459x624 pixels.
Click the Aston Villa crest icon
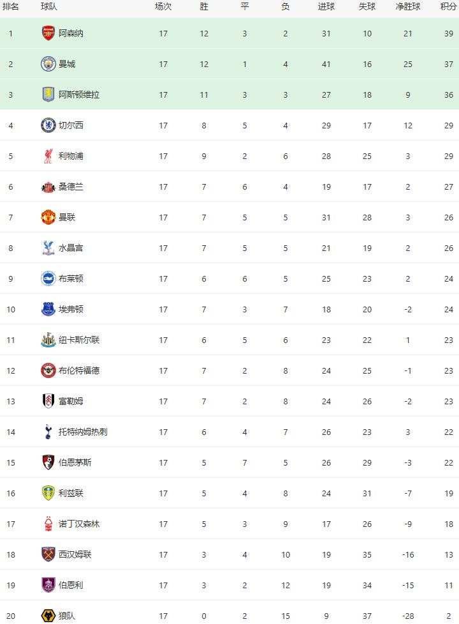pos(48,95)
